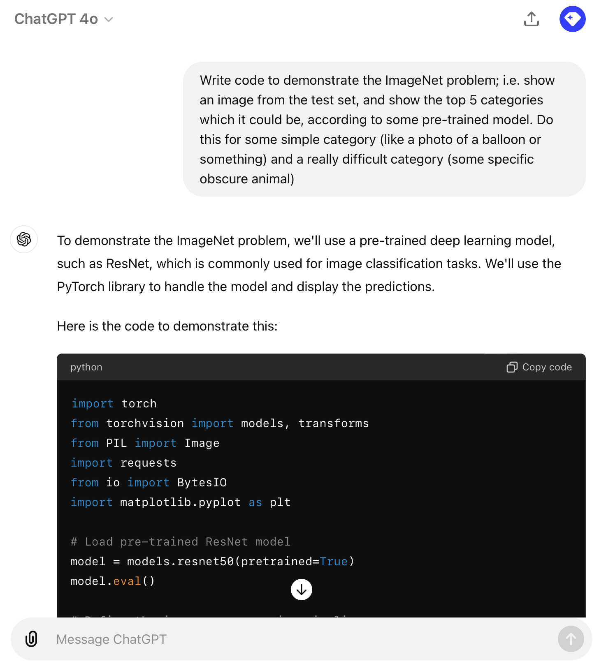Viewport: 599px width, 666px height.
Task: Click the python language label
Action: pos(86,367)
